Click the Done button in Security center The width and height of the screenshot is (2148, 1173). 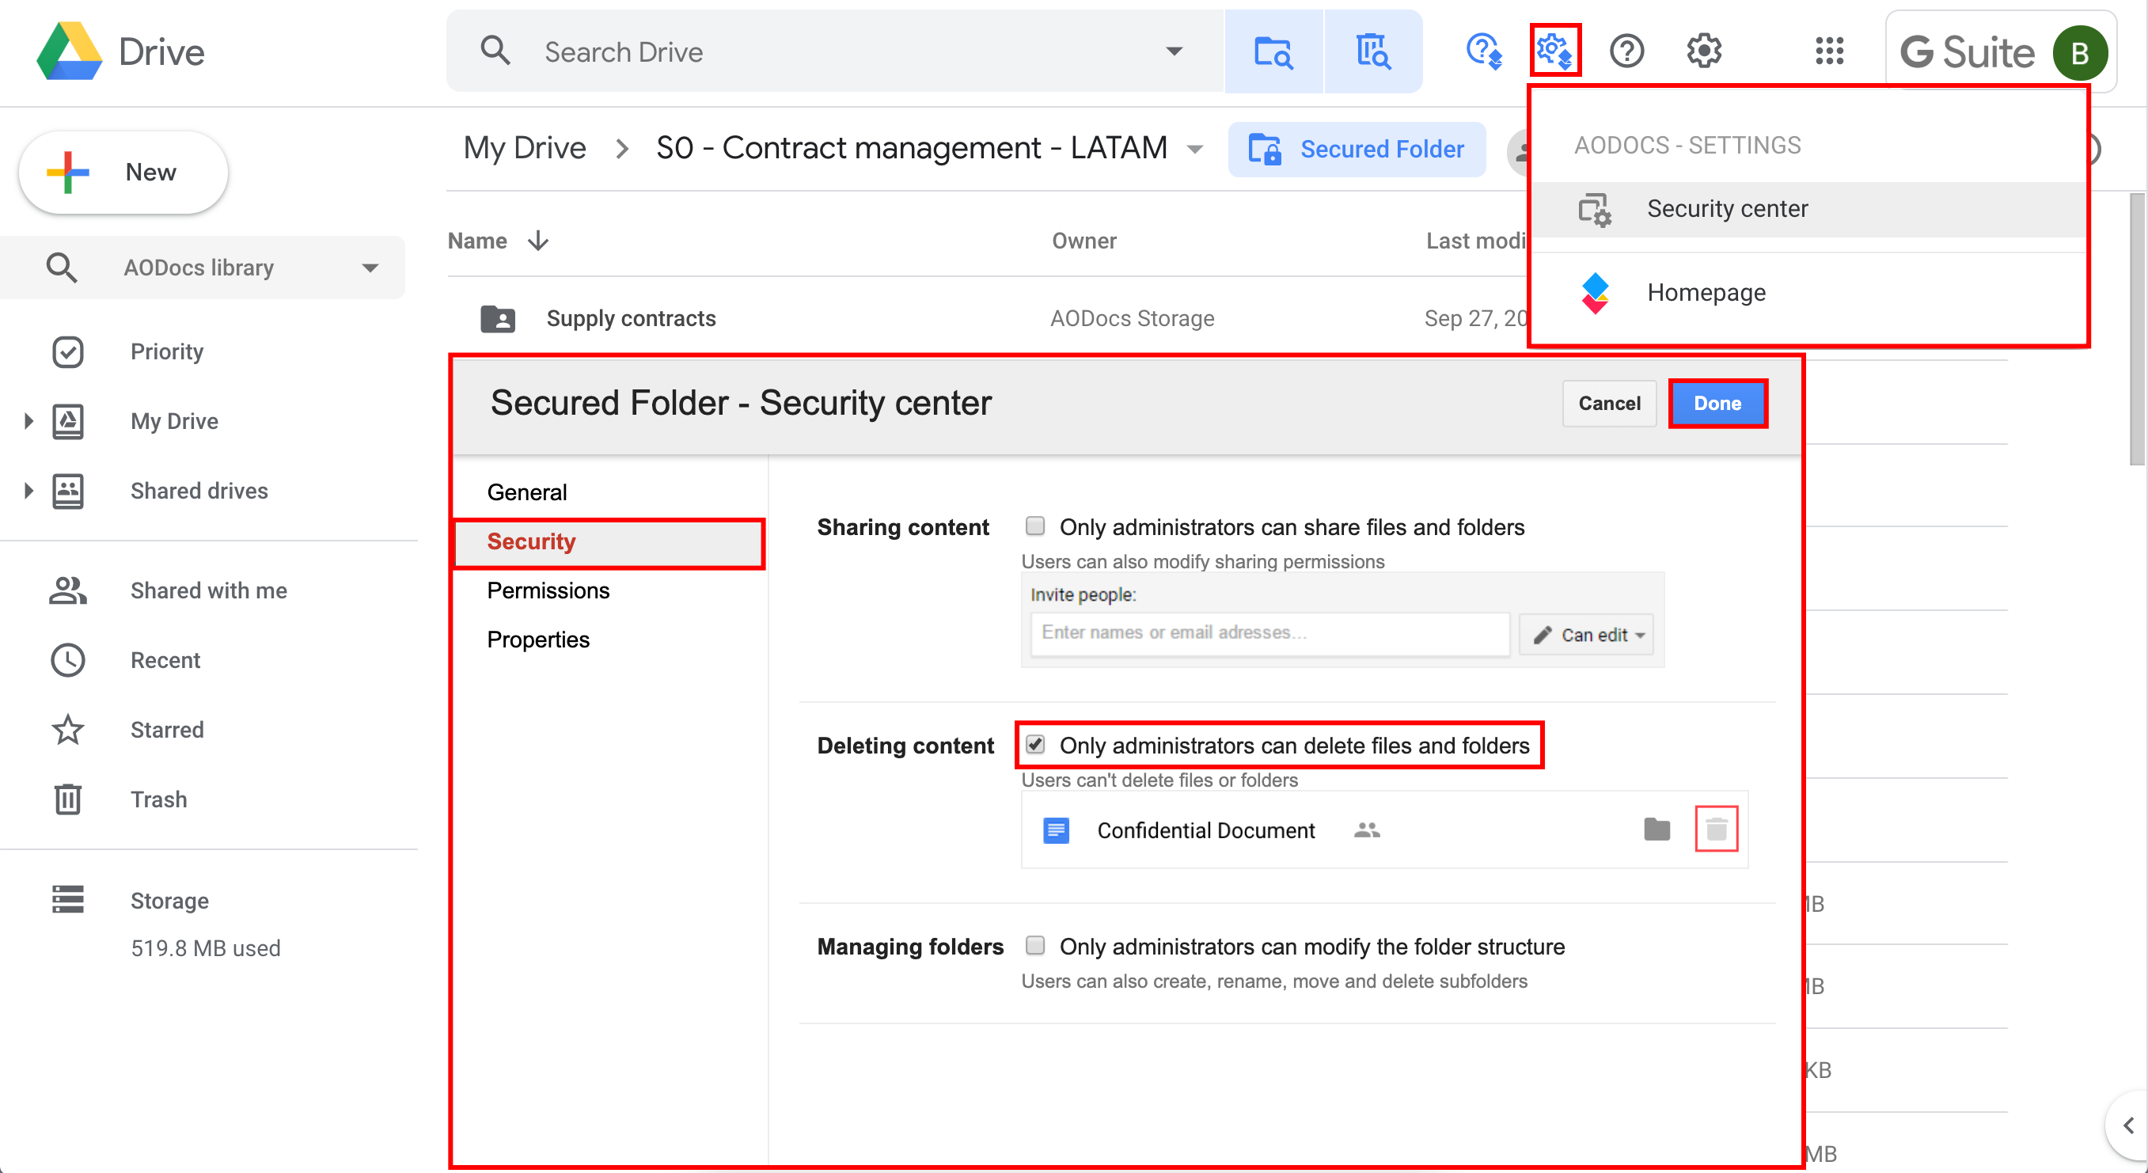point(1717,403)
